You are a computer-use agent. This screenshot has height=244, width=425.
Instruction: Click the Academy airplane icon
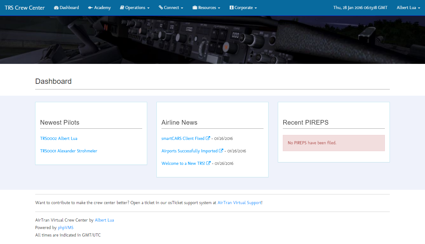coord(91,7)
